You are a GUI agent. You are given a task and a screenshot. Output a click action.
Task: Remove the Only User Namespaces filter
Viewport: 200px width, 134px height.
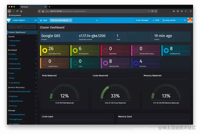[x=70, y=20]
